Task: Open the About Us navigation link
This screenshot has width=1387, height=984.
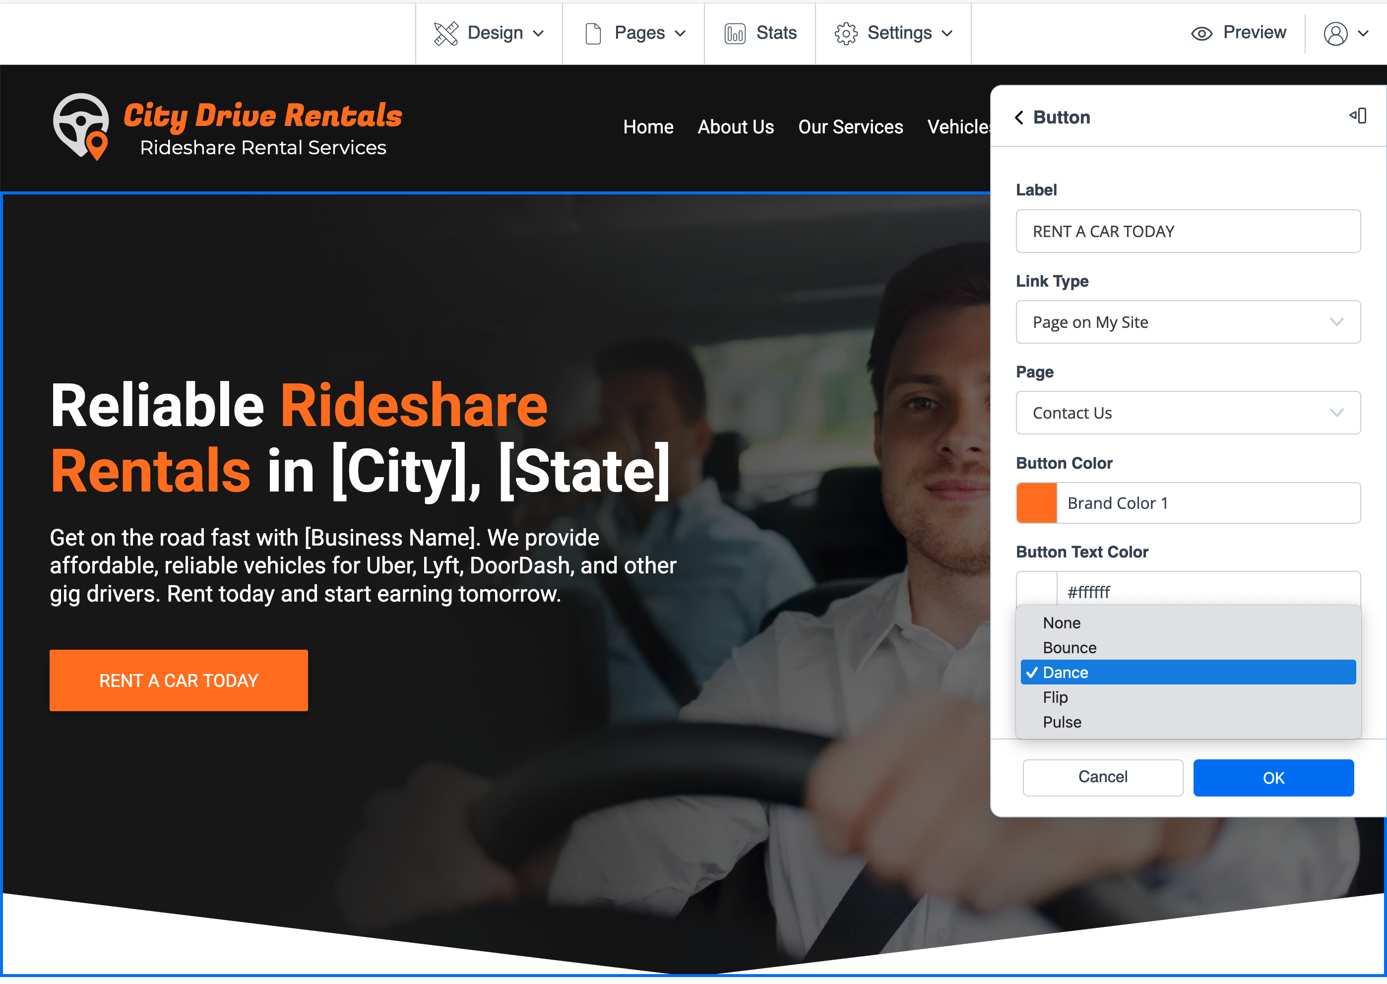Action: click(736, 126)
